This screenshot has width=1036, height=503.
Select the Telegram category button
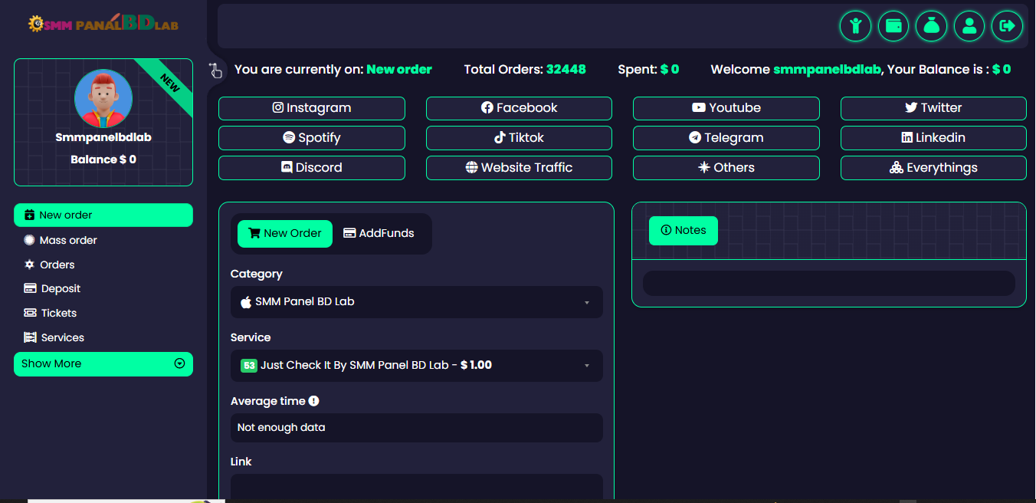[x=726, y=138]
